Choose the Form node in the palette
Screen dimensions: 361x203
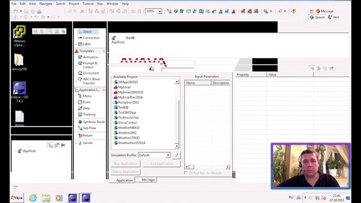pyautogui.click(x=84, y=102)
